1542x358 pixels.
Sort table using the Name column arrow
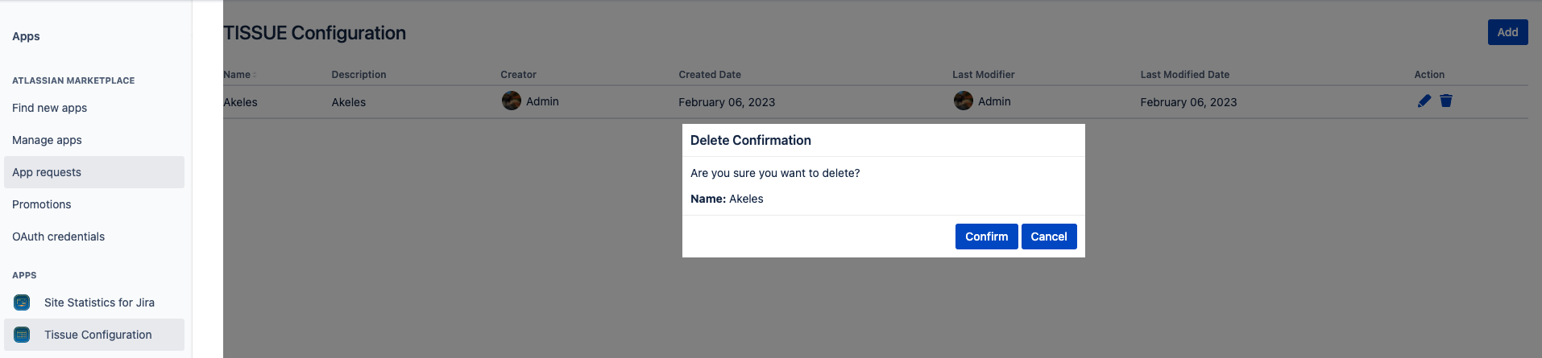click(255, 75)
